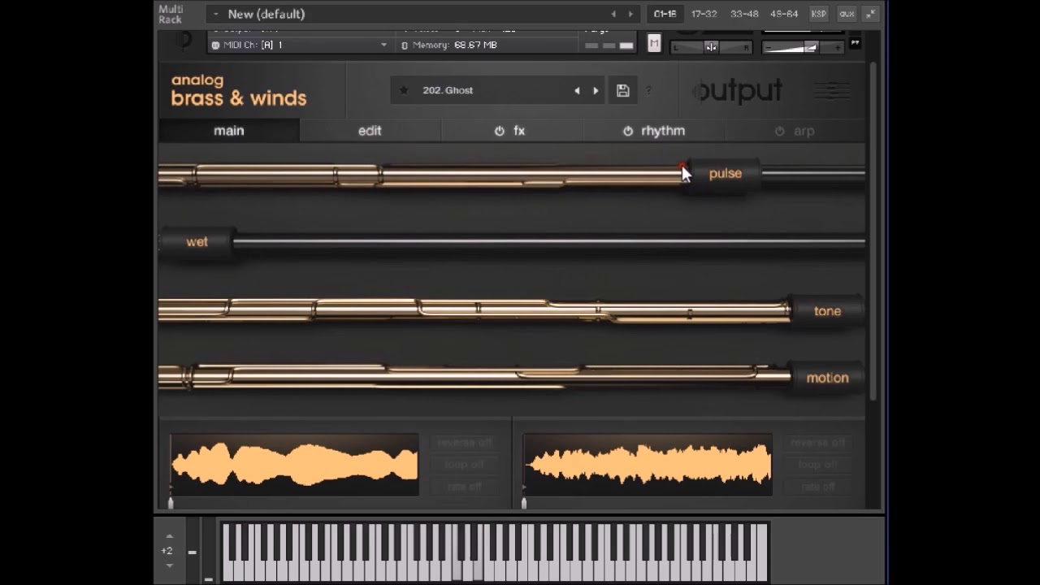Click left waveform sample start marker
This screenshot has width=1040, height=585.
pos(171,504)
